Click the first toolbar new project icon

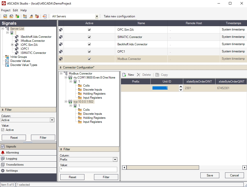[5, 16]
